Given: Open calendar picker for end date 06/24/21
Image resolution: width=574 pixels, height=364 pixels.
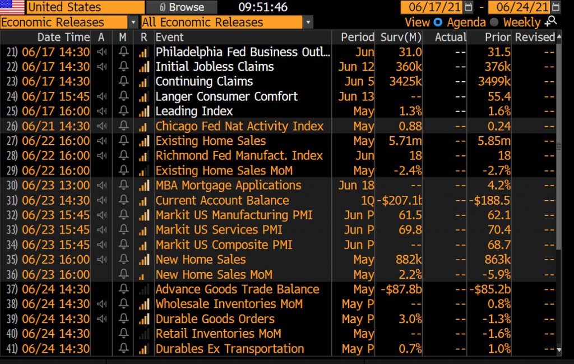Looking at the screenshot, I should coord(556,7).
